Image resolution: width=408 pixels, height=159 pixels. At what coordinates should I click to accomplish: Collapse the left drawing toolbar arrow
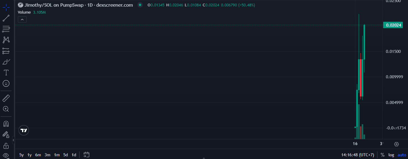coord(13,140)
